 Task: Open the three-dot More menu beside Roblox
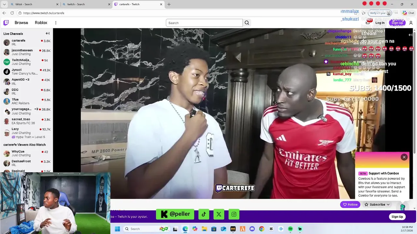(x=56, y=23)
